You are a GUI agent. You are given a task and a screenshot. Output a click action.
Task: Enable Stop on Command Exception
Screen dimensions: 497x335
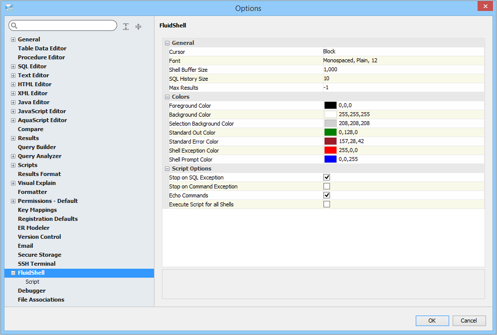327,186
